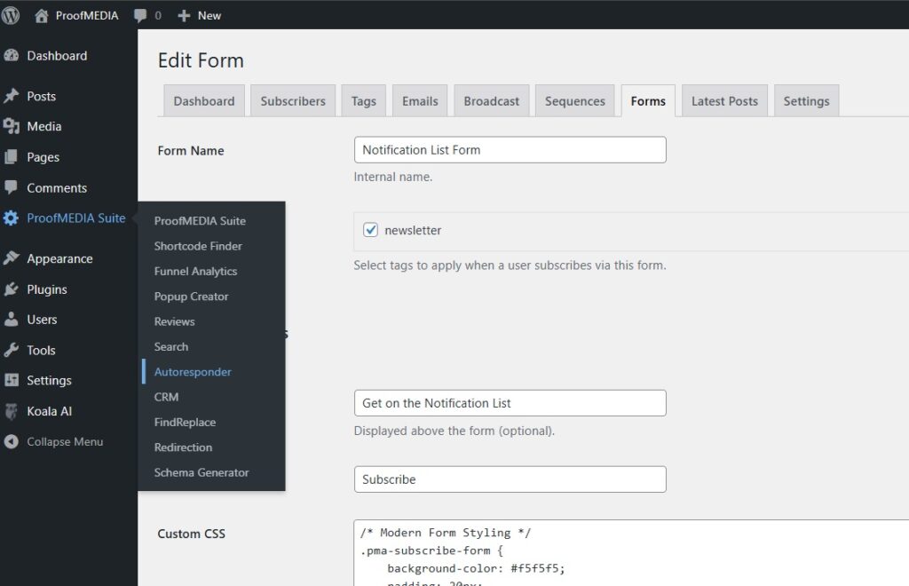Click the ProofMEDIA Suite gear icon

click(12, 218)
